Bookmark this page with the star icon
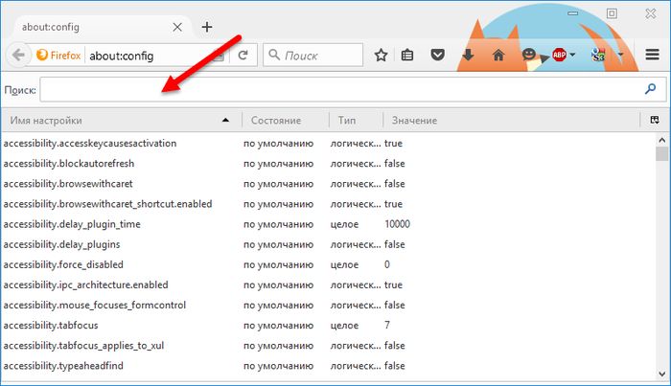671x386 pixels. (381, 56)
